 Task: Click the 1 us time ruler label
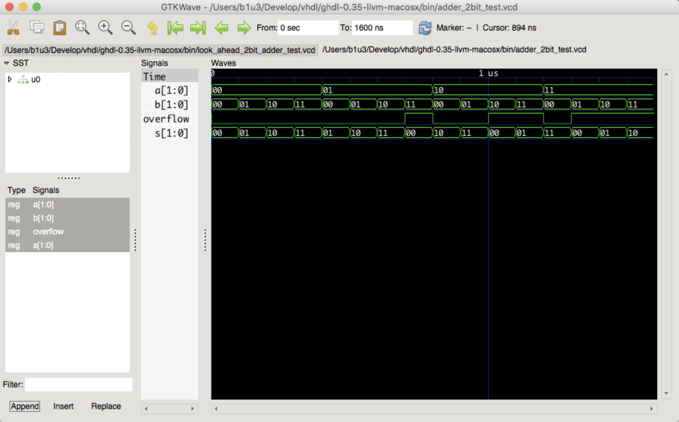[x=489, y=73]
